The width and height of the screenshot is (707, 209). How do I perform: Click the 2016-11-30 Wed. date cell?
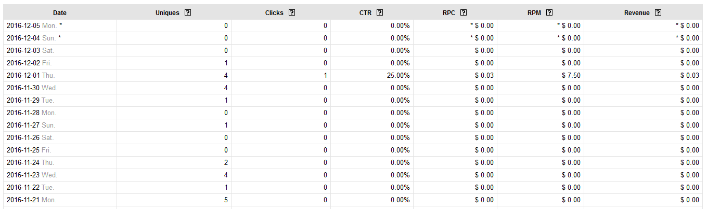coord(32,88)
